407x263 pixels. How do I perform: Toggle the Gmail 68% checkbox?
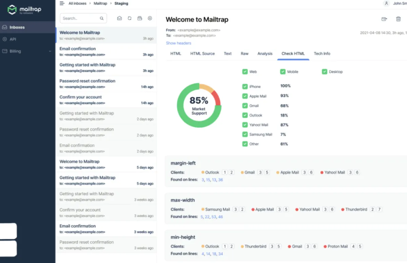tap(245, 106)
